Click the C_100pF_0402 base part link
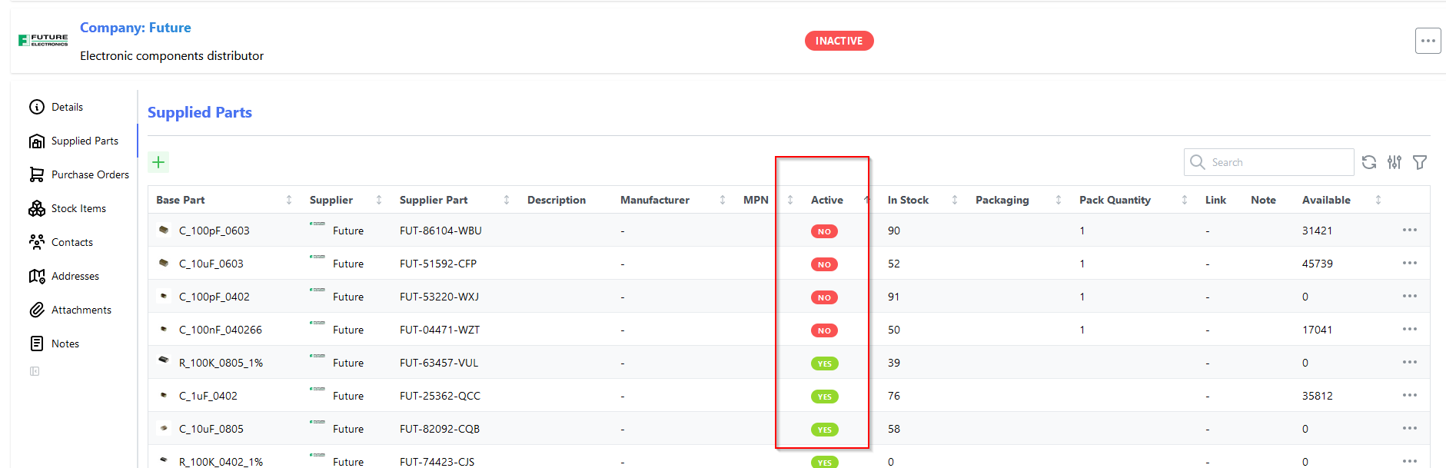Viewport: 1446px width, 468px height. point(214,297)
